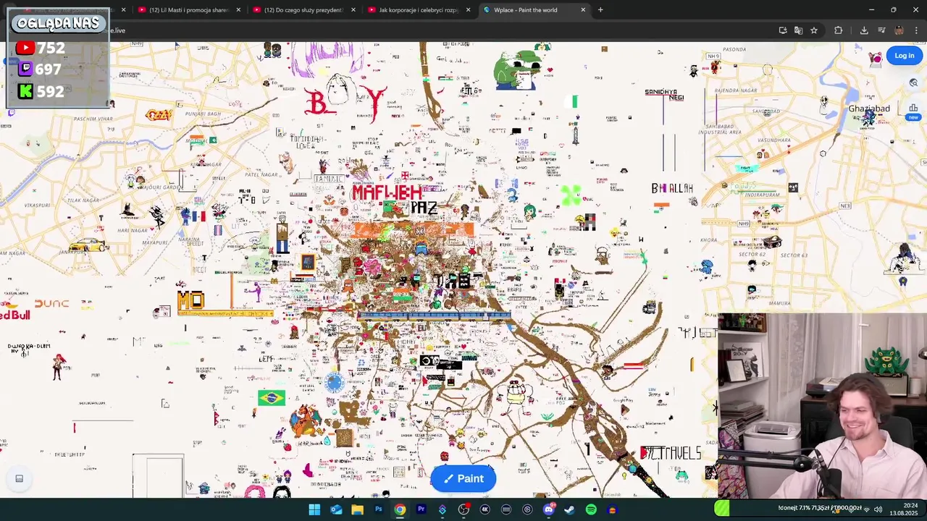
Task: Close the Do czego służy prezydent tab
Action: (353, 10)
